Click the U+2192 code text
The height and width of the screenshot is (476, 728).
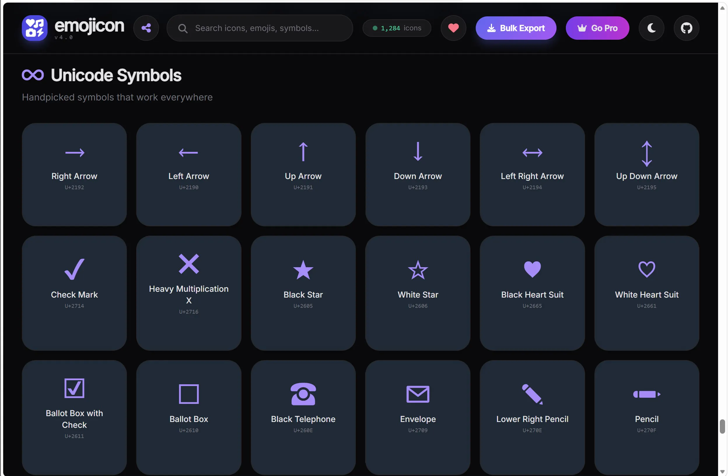[x=74, y=187]
